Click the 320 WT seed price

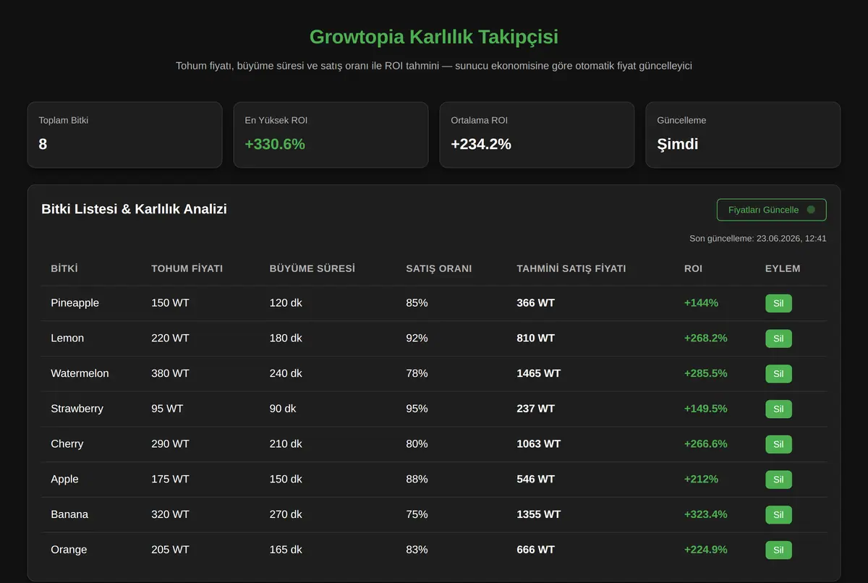point(170,515)
